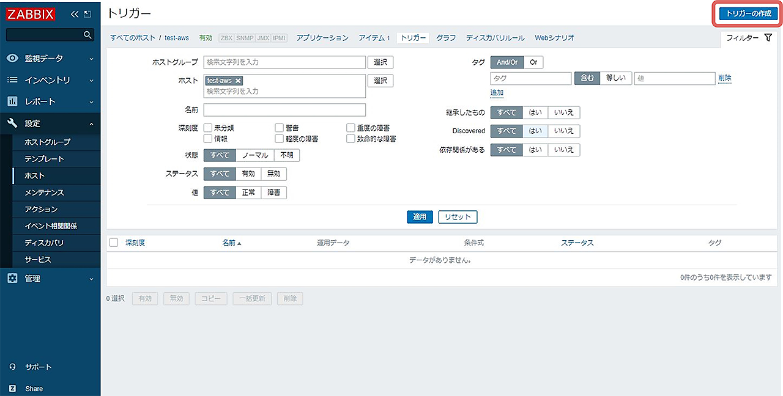
Task: Click the Zabbix logo in the sidebar
Action: coord(31,14)
